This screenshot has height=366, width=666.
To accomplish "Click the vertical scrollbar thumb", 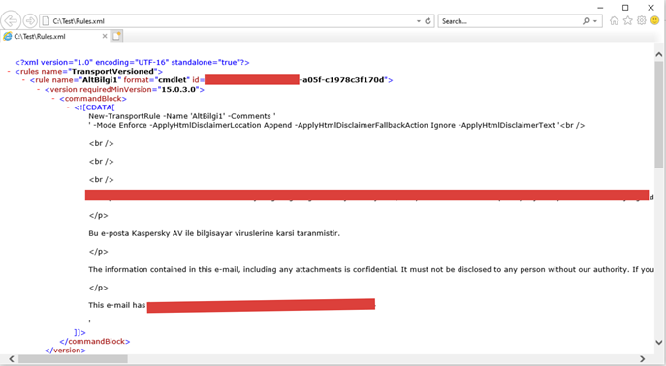I will [x=659, y=114].
